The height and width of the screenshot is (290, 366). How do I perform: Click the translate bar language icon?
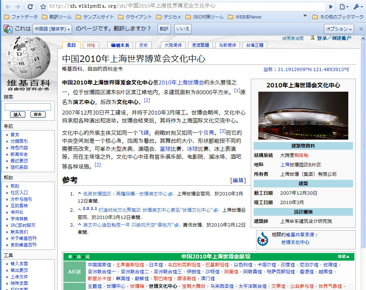tap(8, 29)
